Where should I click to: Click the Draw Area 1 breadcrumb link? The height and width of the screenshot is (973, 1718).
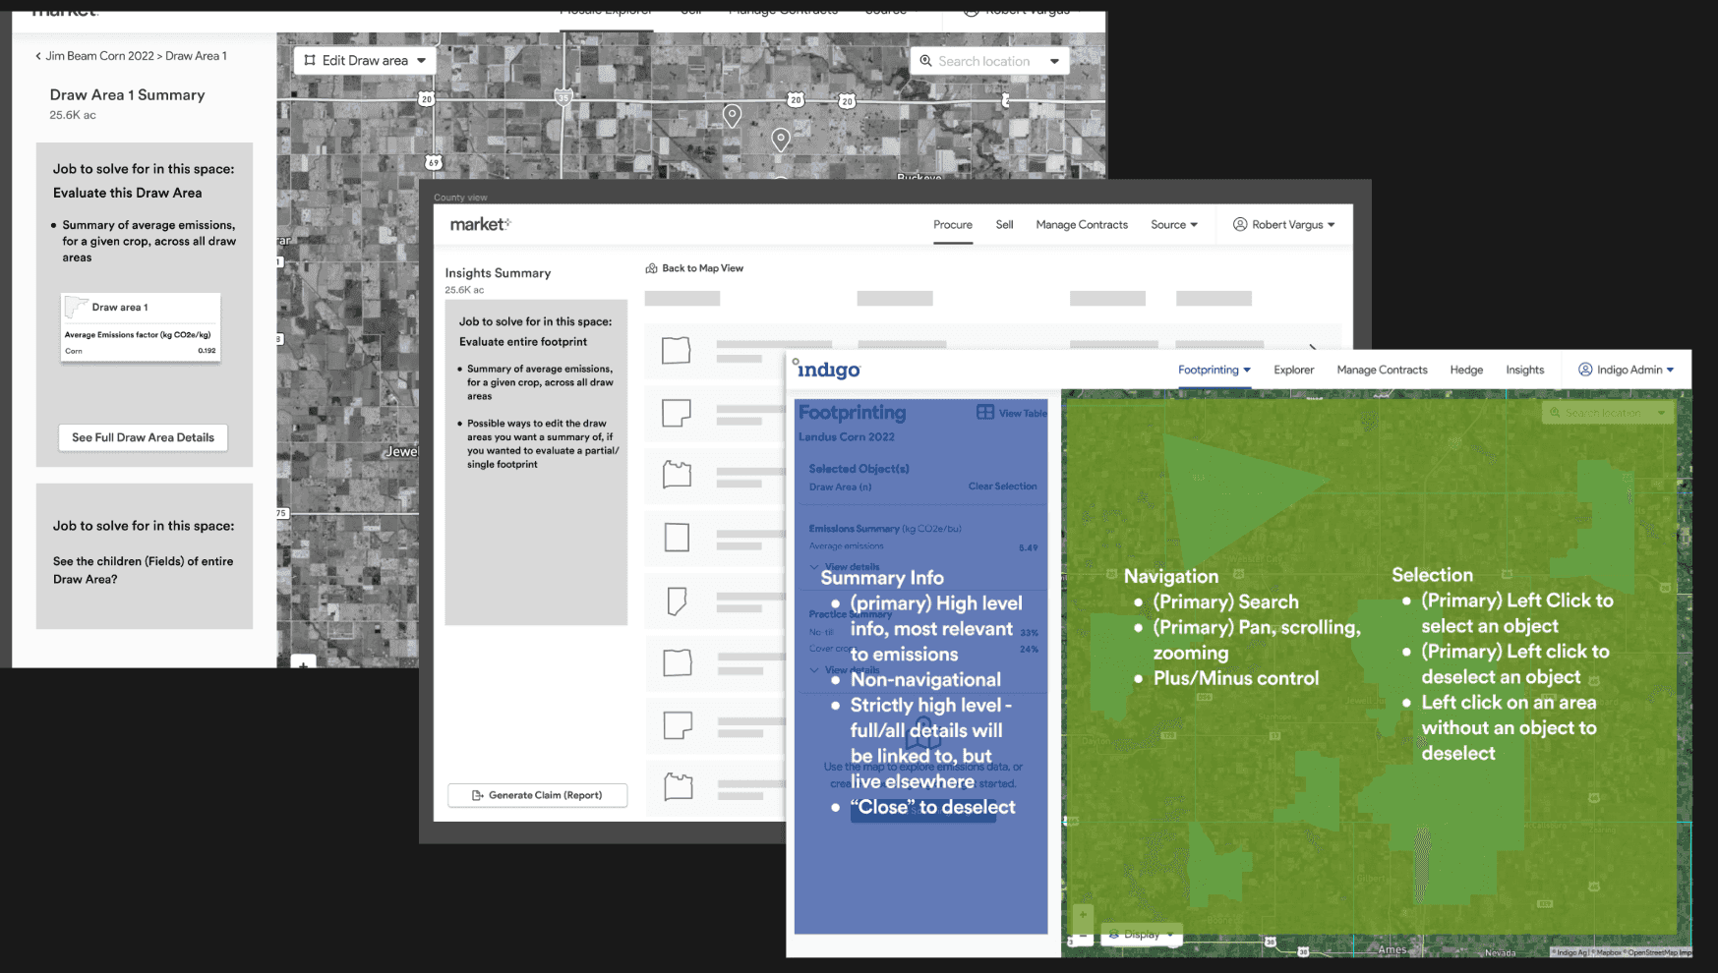tap(196, 56)
